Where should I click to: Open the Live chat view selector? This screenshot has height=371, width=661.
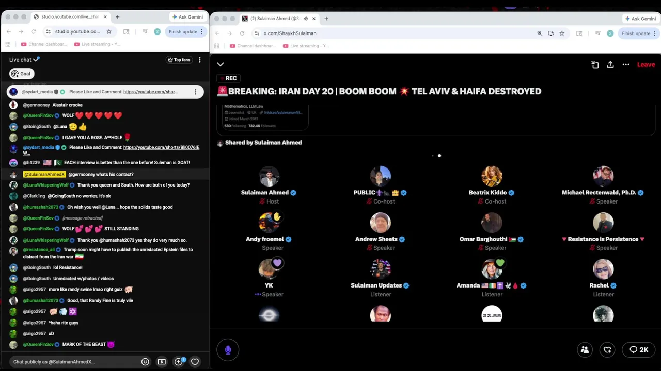pyautogui.click(x=24, y=60)
